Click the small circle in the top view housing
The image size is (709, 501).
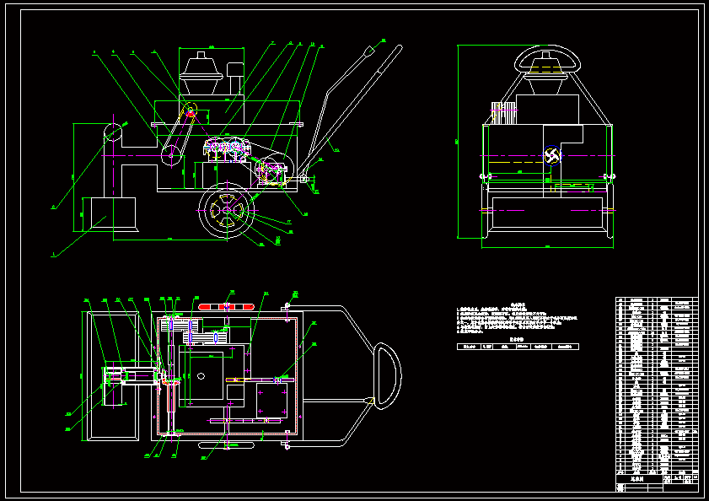pos(201,375)
